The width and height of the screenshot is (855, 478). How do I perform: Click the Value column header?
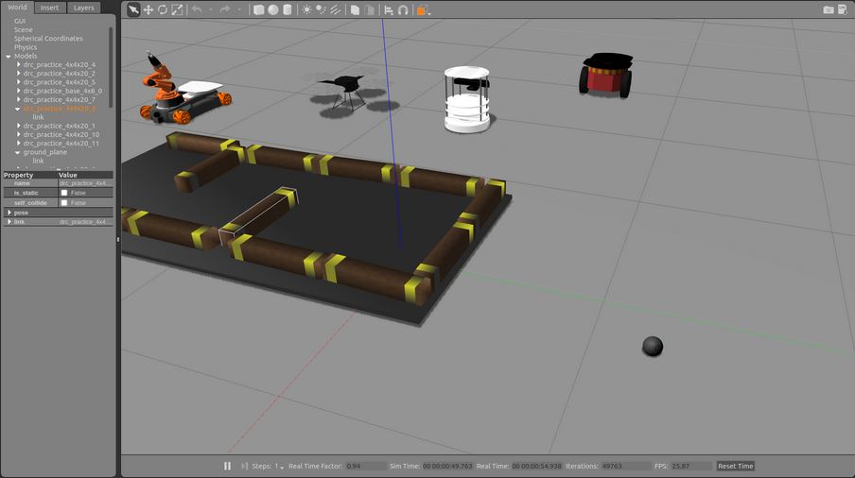click(86, 175)
